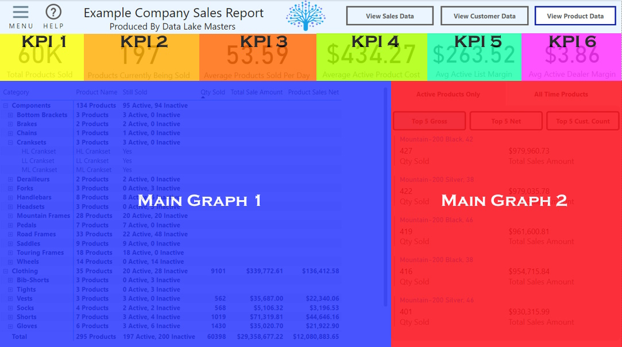Expand the Mountain Frames subcategory
The image size is (622, 347).
coord(10,216)
